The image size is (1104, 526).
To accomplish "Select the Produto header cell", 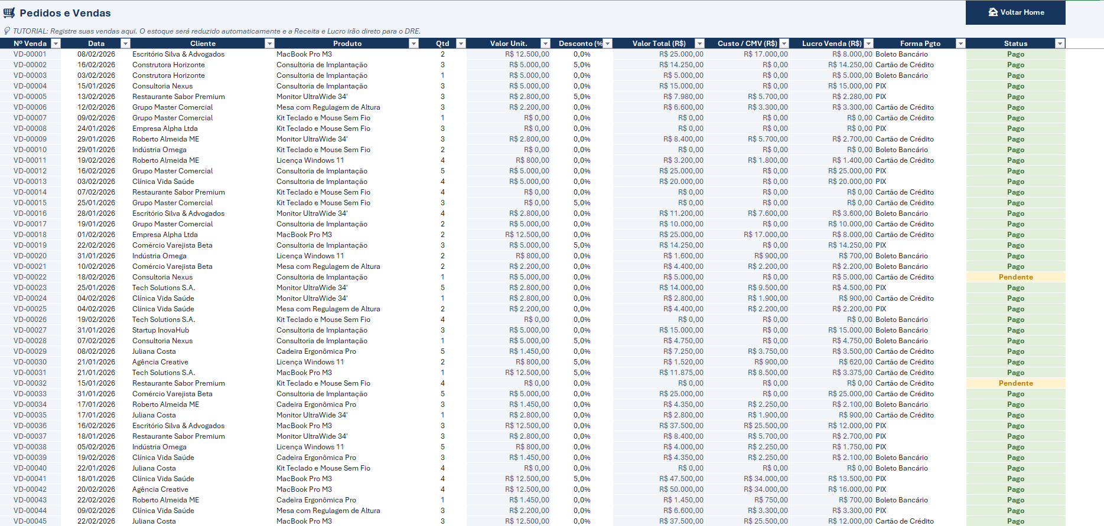I will click(x=347, y=44).
